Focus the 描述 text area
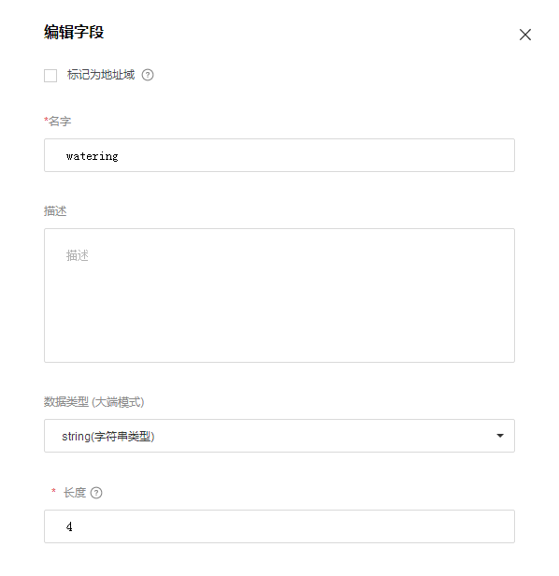559x576 pixels. [279, 295]
